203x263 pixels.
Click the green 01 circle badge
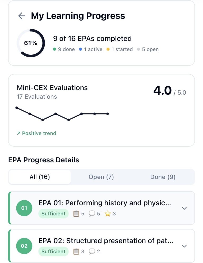(24, 208)
